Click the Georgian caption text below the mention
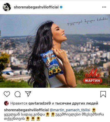 click(54, 117)
